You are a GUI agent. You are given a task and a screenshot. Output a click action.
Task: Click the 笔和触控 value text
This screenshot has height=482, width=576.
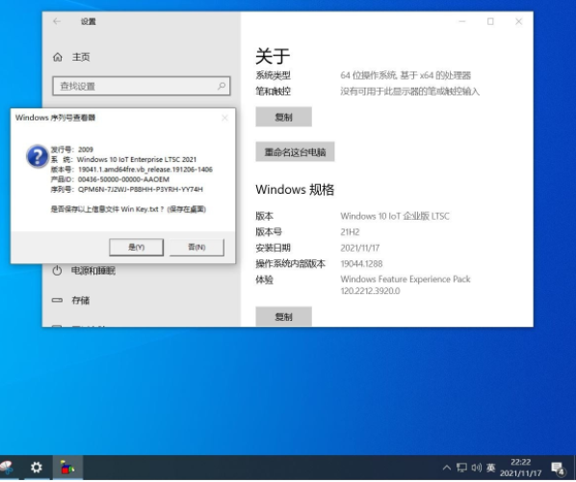pyautogui.click(x=410, y=92)
